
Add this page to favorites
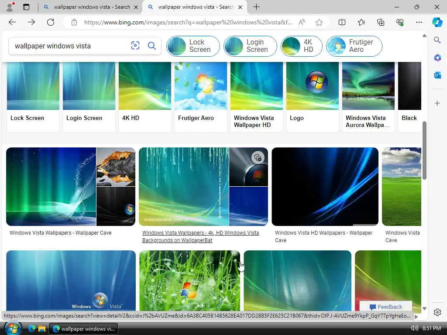[319, 22]
